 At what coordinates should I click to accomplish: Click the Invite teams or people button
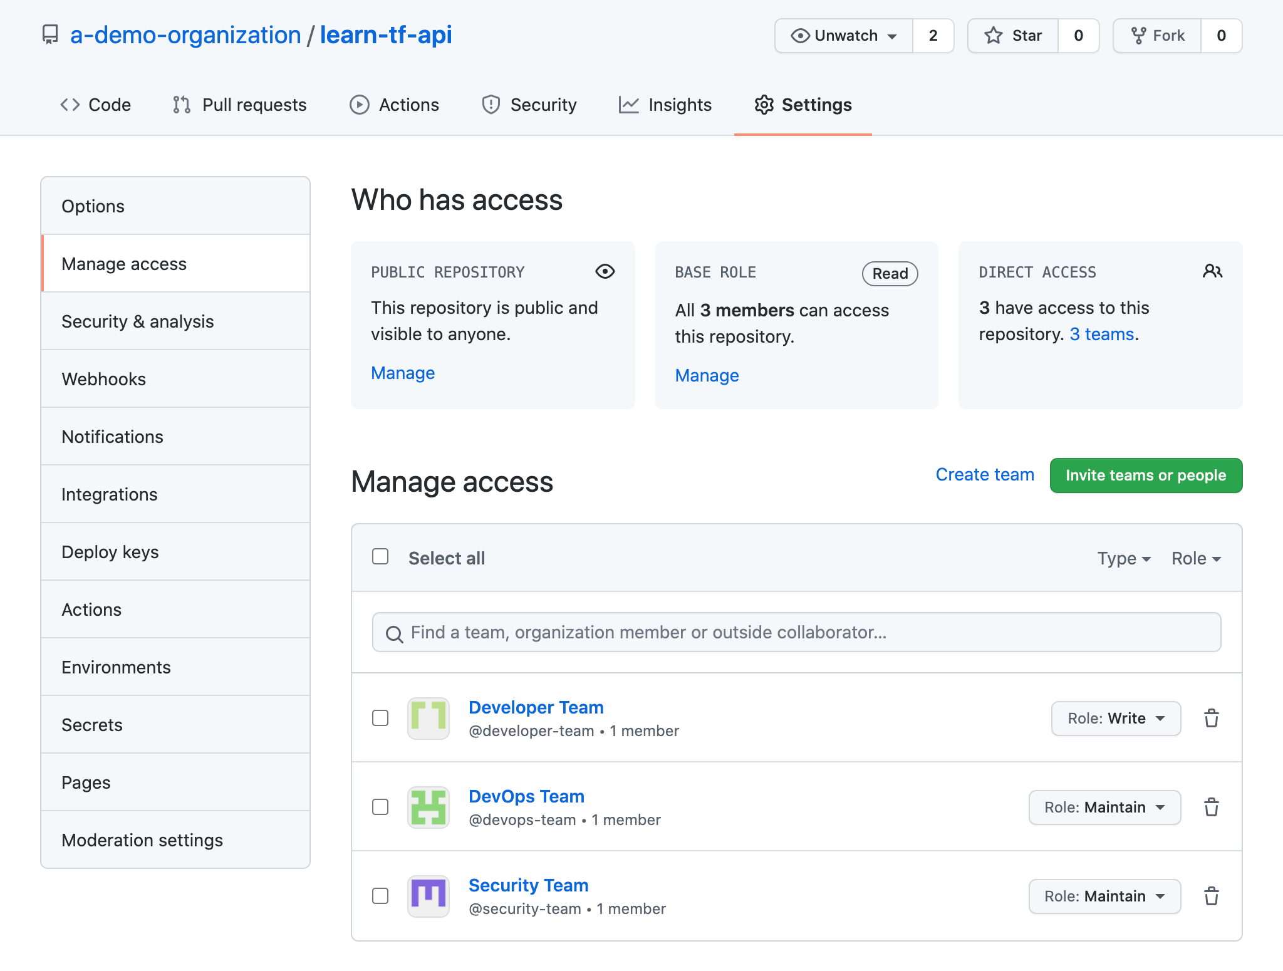tap(1146, 475)
